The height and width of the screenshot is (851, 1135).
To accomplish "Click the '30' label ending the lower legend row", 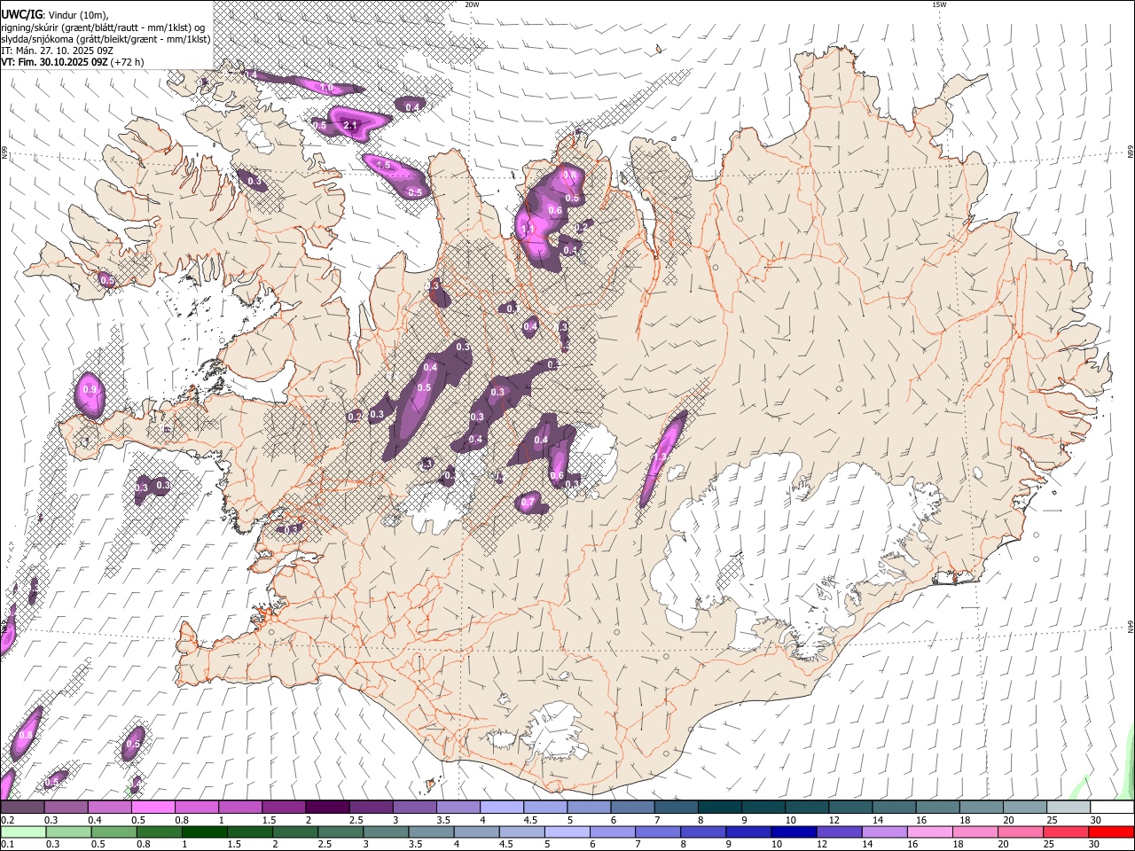I will (x=1094, y=845).
